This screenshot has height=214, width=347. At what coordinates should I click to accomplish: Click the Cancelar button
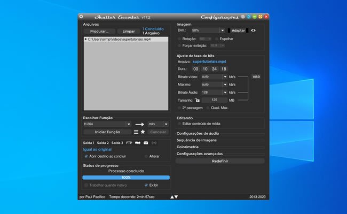pos(158,132)
